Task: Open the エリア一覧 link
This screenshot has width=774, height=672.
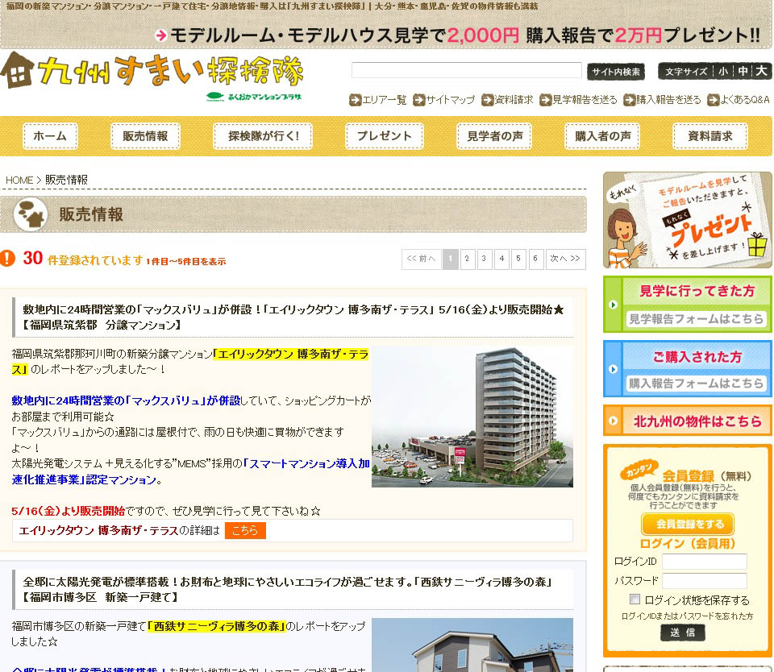Action: coord(385,100)
